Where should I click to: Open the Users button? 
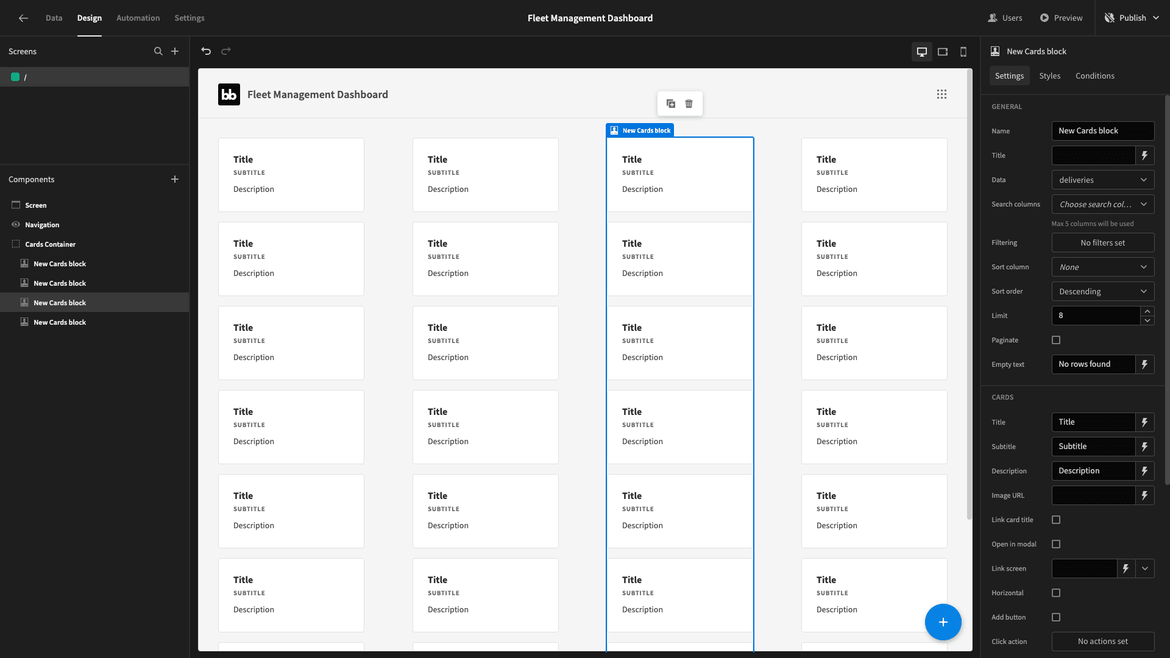(x=1005, y=18)
